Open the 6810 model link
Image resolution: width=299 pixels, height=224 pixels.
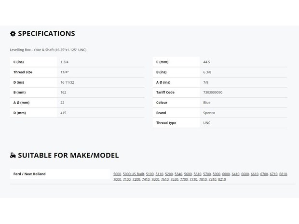coord(283,174)
